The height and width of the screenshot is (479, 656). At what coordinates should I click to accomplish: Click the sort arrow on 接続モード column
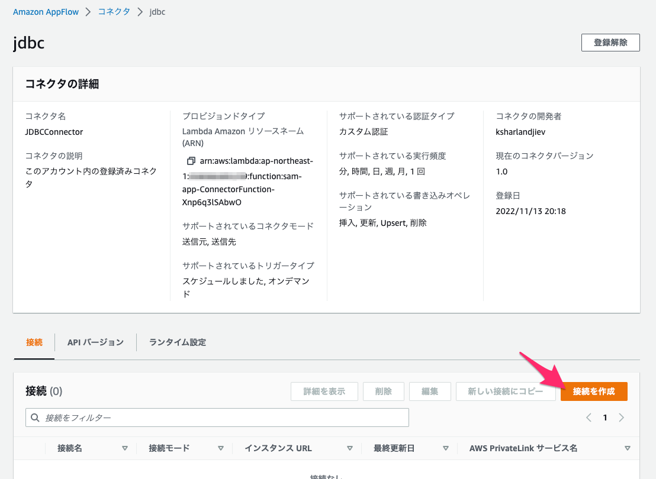[x=220, y=448]
